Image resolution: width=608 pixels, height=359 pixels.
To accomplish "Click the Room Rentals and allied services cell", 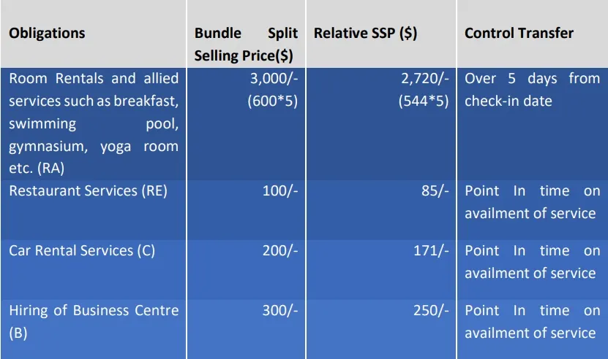I will 94,123.
